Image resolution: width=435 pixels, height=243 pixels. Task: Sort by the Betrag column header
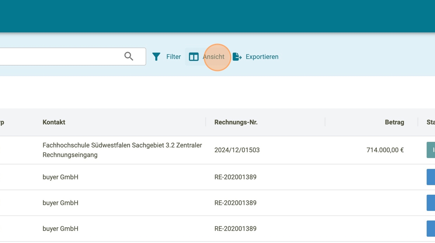pyautogui.click(x=394, y=122)
